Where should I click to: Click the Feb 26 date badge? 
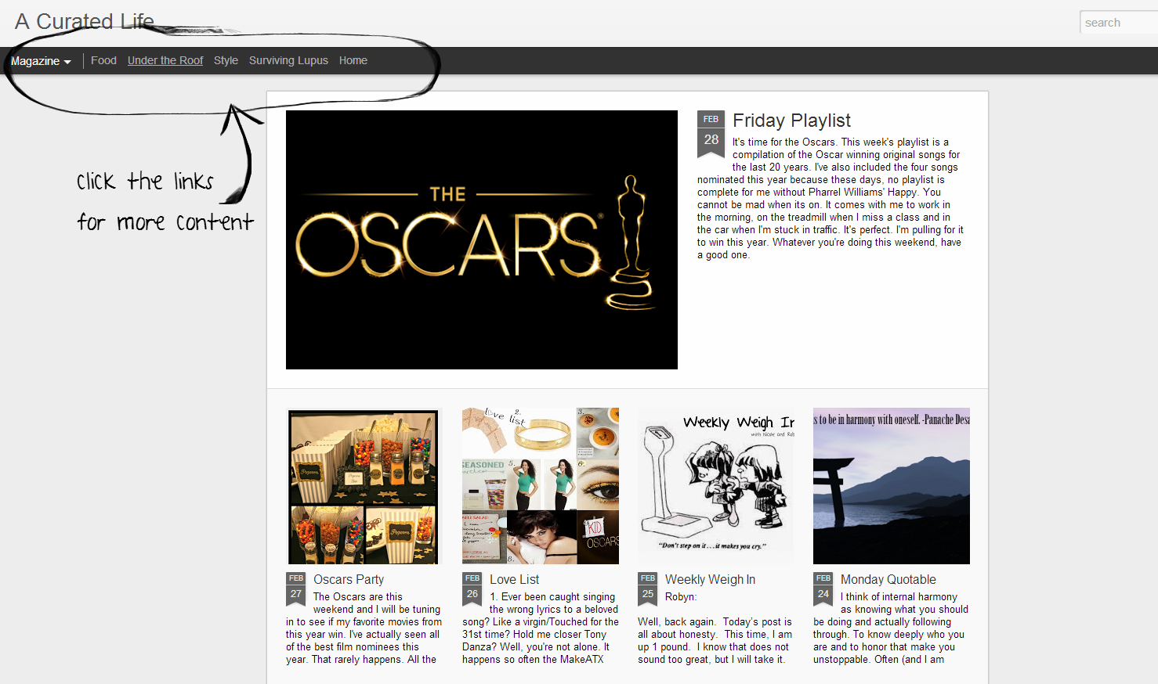tap(472, 589)
